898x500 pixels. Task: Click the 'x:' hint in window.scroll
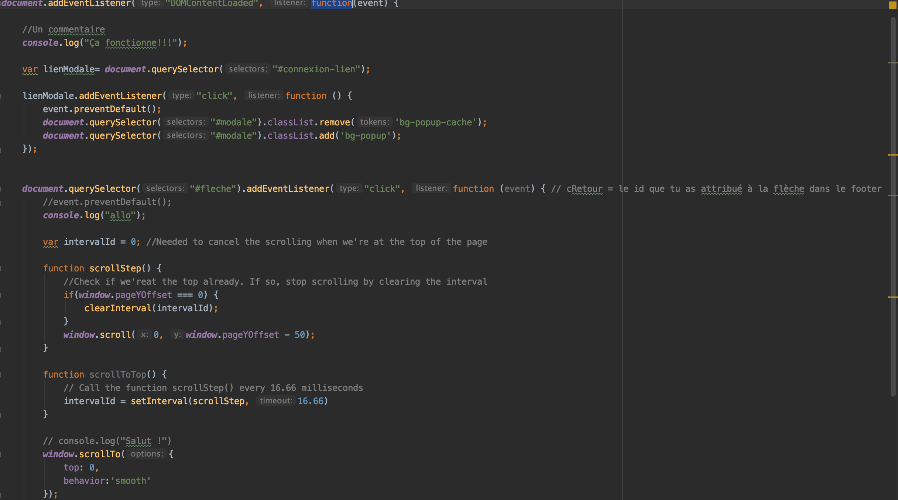tap(144, 334)
